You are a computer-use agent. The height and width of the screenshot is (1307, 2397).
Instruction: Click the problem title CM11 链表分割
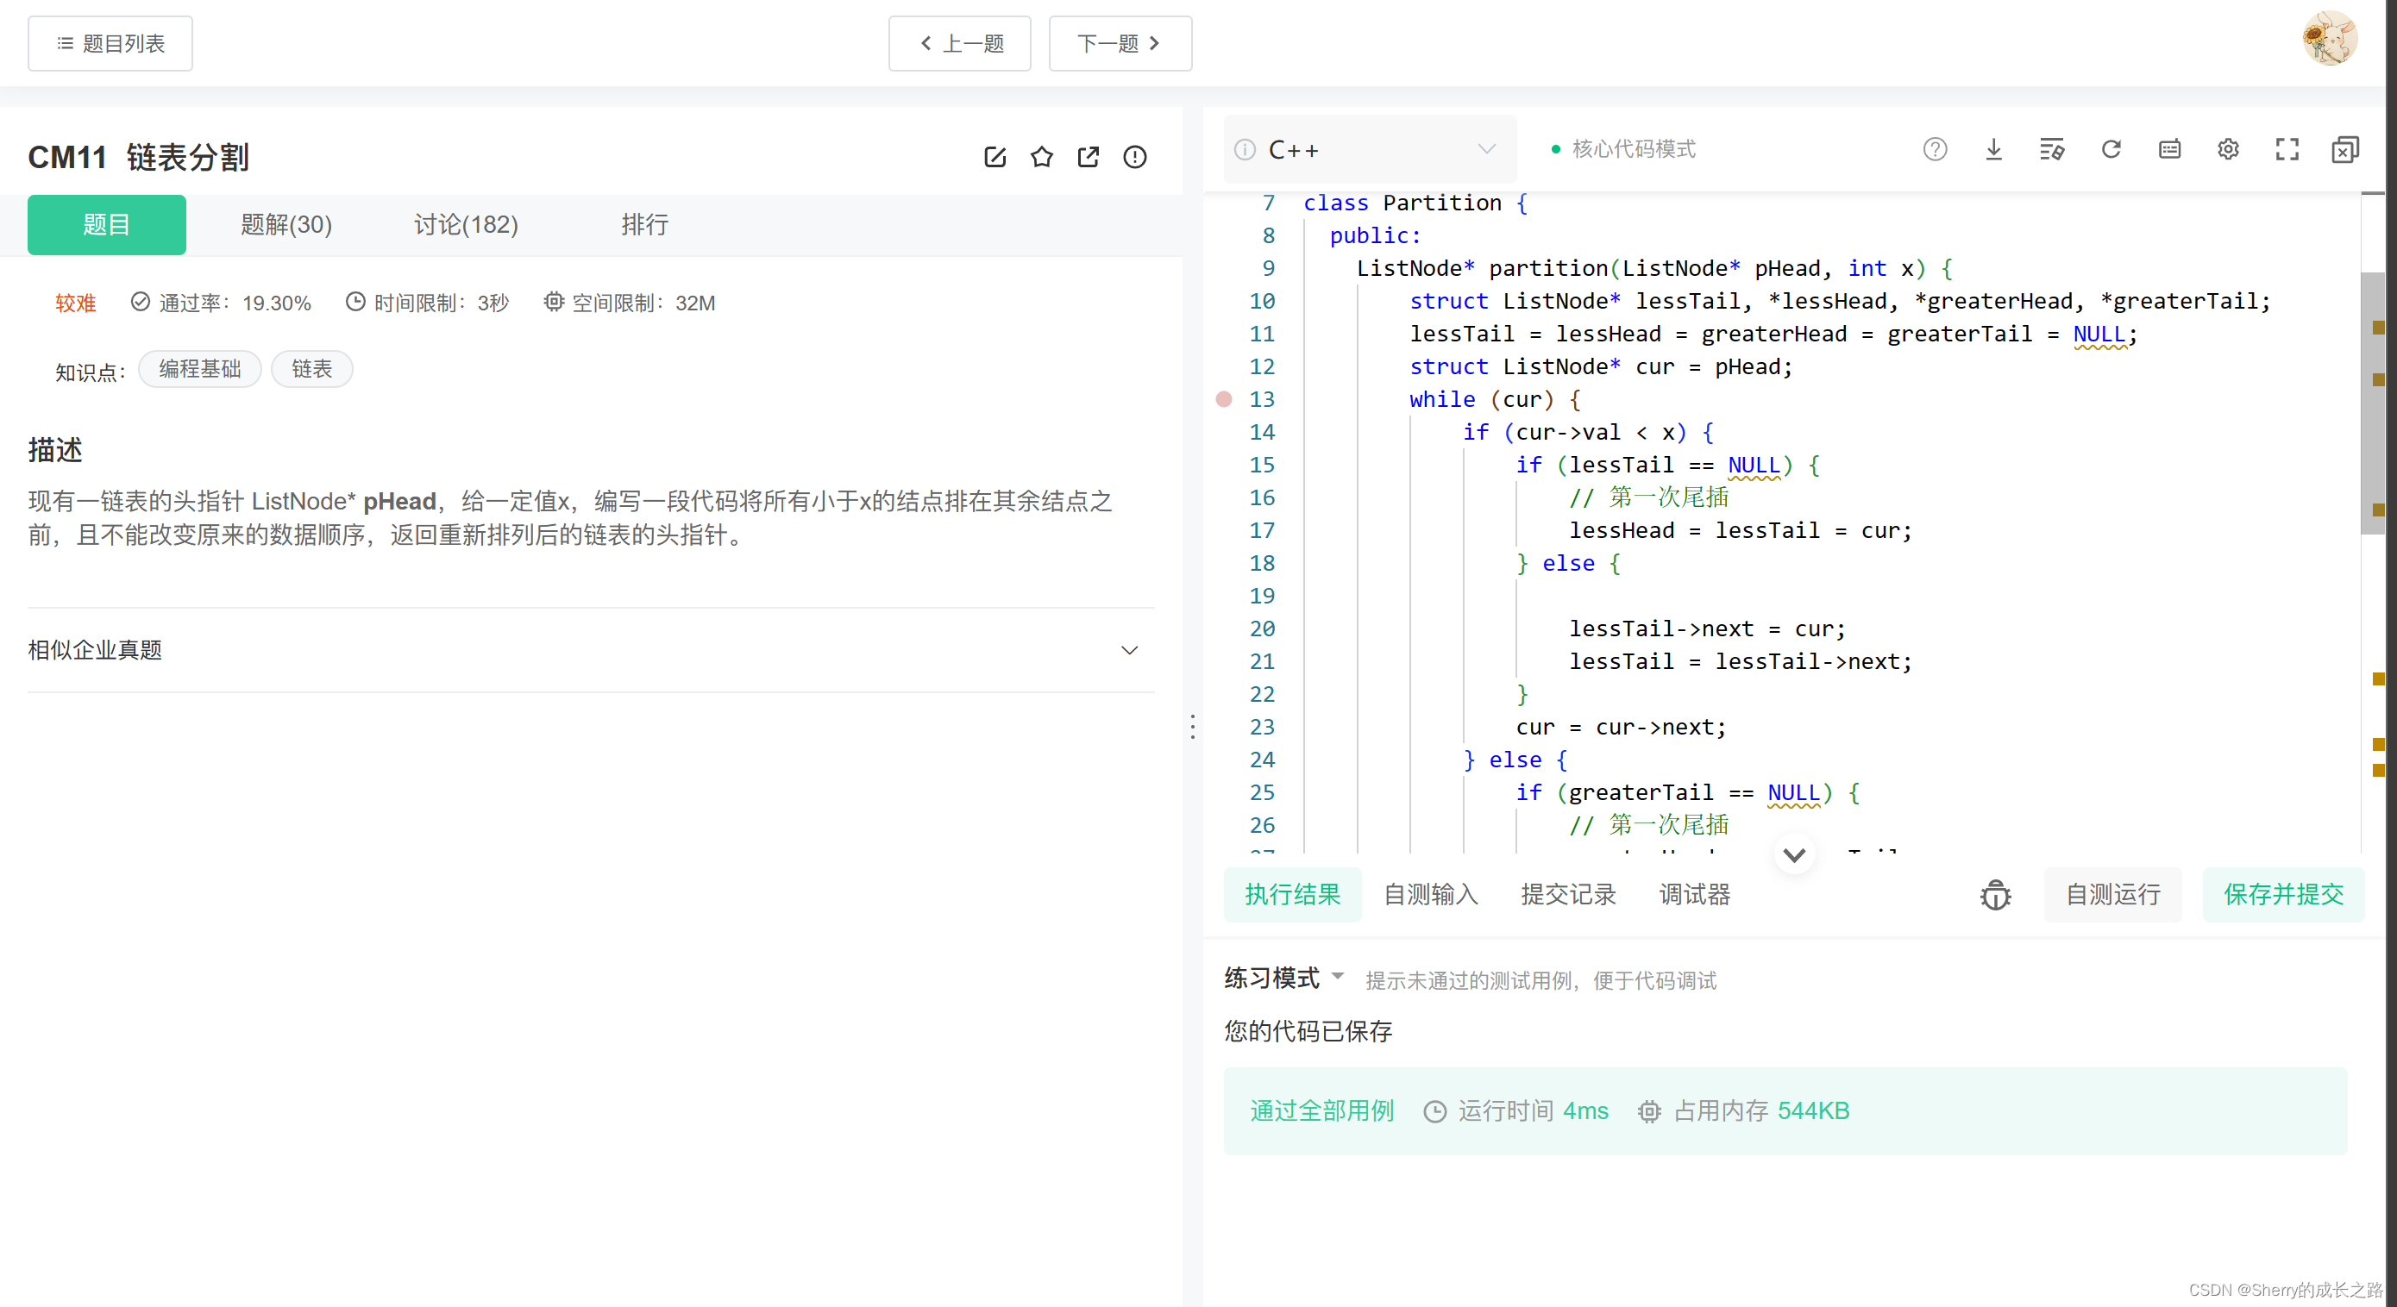pyautogui.click(x=139, y=157)
